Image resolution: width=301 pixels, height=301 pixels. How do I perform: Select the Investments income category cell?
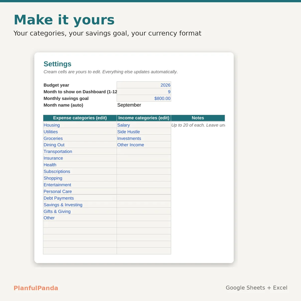pyautogui.click(x=144, y=138)
